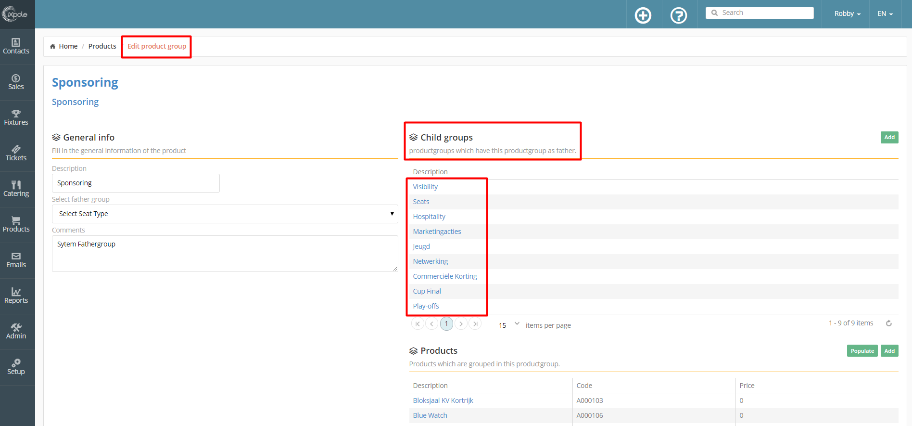Viewport: 912px width, 426px height.
Task: Click the Products breadcrumb link
Action: pyautogui.click(x=102, y=46)
